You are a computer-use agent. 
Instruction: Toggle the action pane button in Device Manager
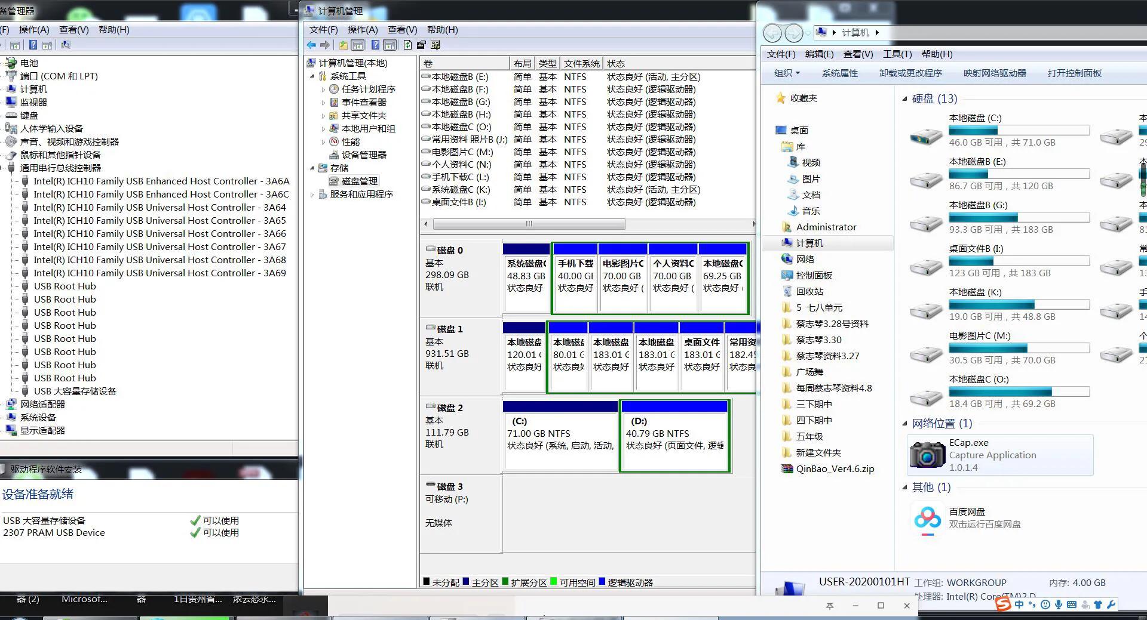coord(47,45)
